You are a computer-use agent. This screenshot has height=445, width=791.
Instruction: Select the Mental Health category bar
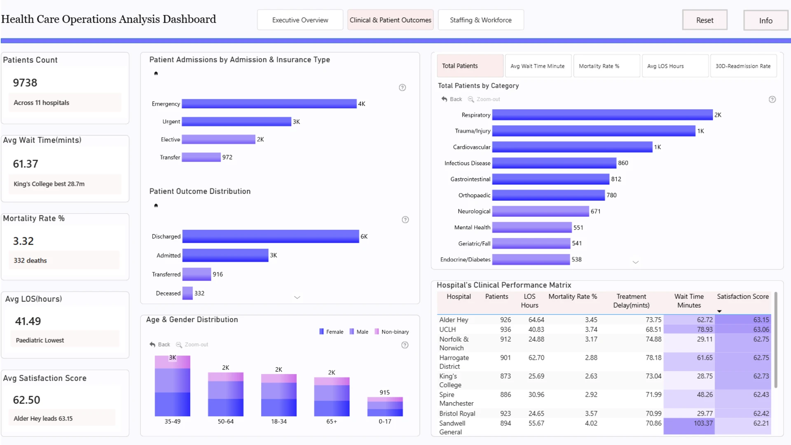pos(532,227)
